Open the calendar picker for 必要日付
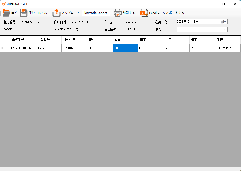 pos(224,22)
